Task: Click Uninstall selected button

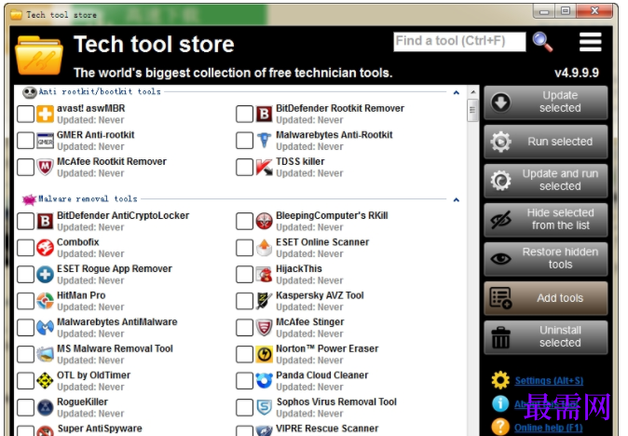Action: click(x=545, y=337)
